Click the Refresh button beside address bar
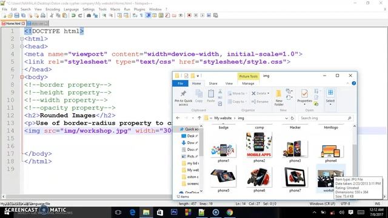This screenshot has height=218, width=388. (x=292, y=118)
